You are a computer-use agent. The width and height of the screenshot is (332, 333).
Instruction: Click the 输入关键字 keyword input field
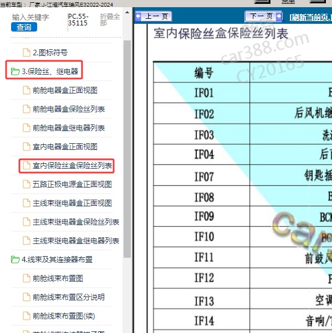coord(30,17)
